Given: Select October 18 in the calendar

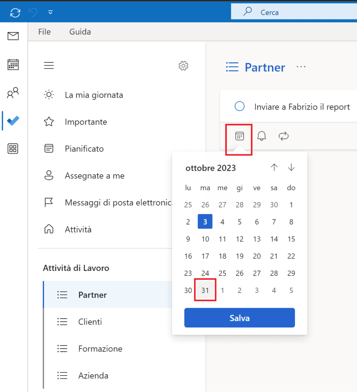Looking at the screenshot, I should point(222,256).
